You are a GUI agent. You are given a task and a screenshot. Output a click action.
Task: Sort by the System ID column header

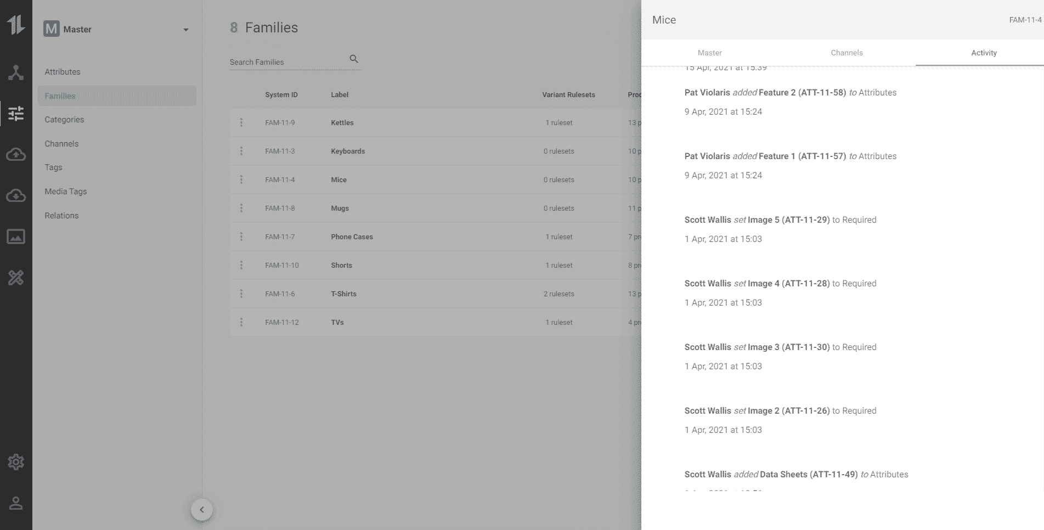pos(281,95)
